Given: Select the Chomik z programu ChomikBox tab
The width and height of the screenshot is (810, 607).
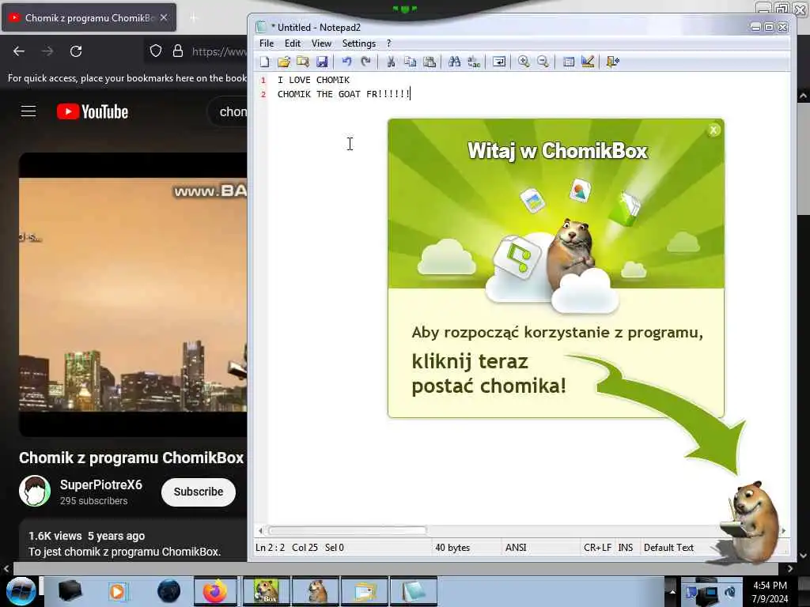Looking at the screenshot, I should [89, 17].
